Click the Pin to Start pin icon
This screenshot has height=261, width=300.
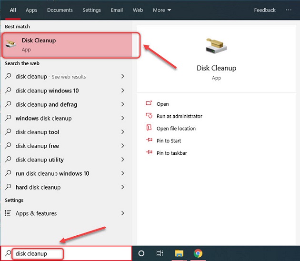pyautogui.click(x=149, y=140)
